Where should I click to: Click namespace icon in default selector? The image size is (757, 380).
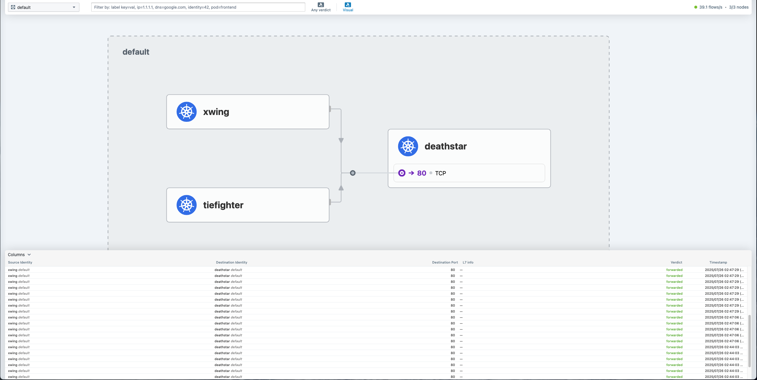click(13, 7)
